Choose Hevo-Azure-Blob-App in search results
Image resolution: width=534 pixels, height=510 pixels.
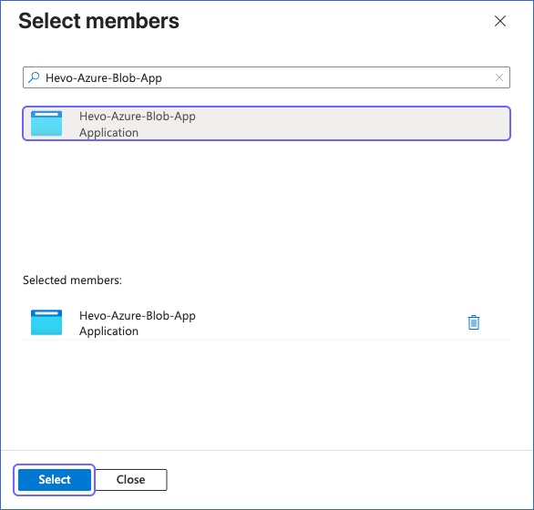click(x=266, y=123)
